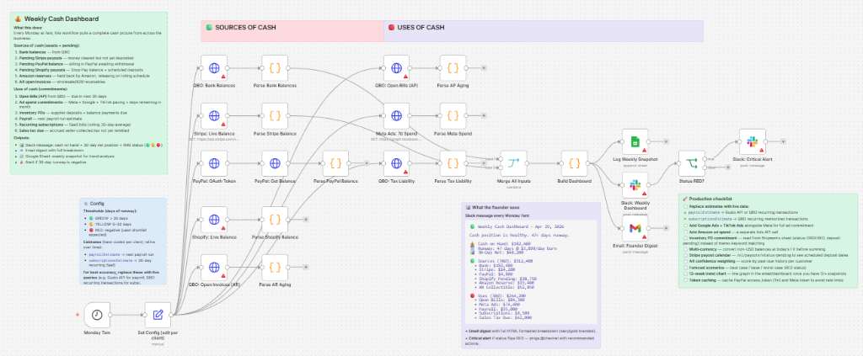Select the SOURCES OF CASH header sticky
The image size is (863, 356).
pyautogui.click(x=292, y=31)
